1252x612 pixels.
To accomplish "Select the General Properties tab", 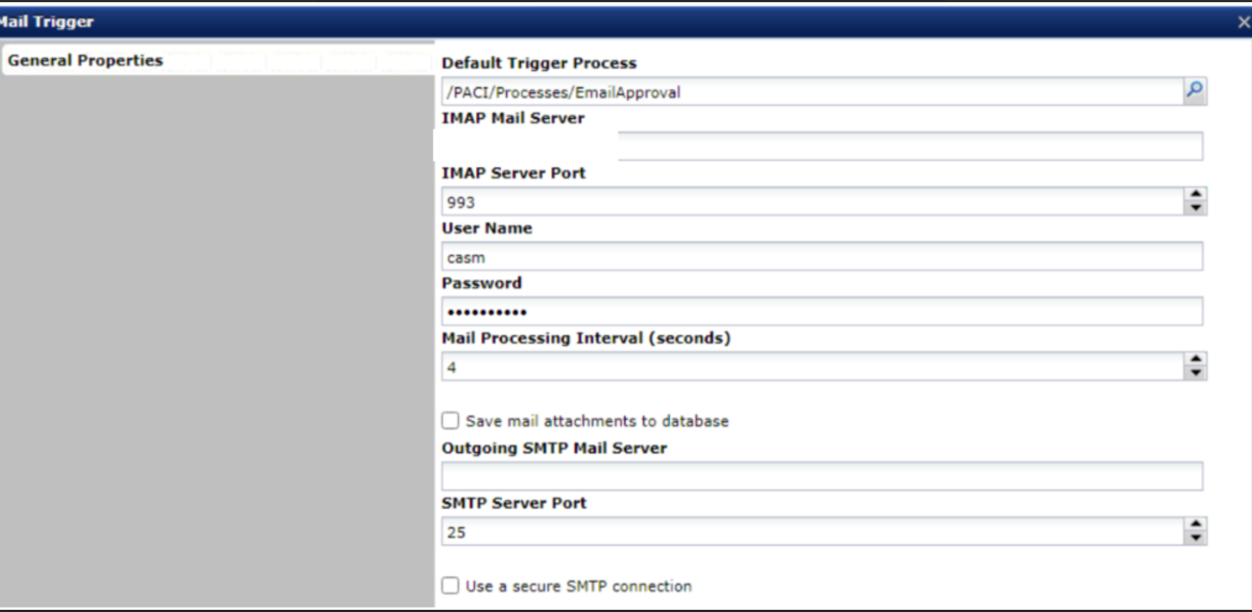I will click(x=86, y=60).
